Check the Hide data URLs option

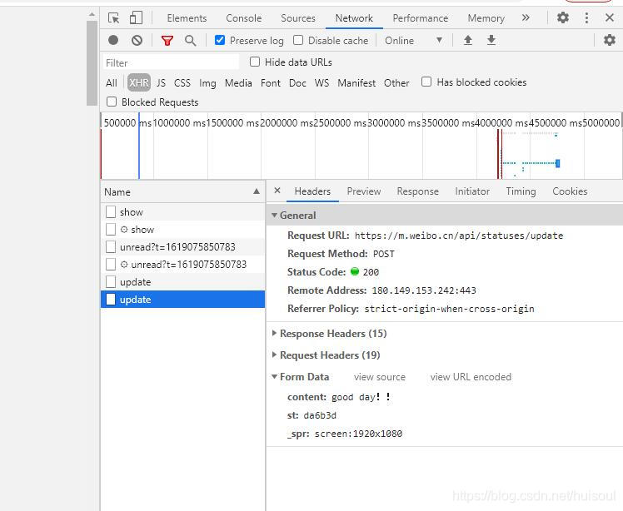255,62
